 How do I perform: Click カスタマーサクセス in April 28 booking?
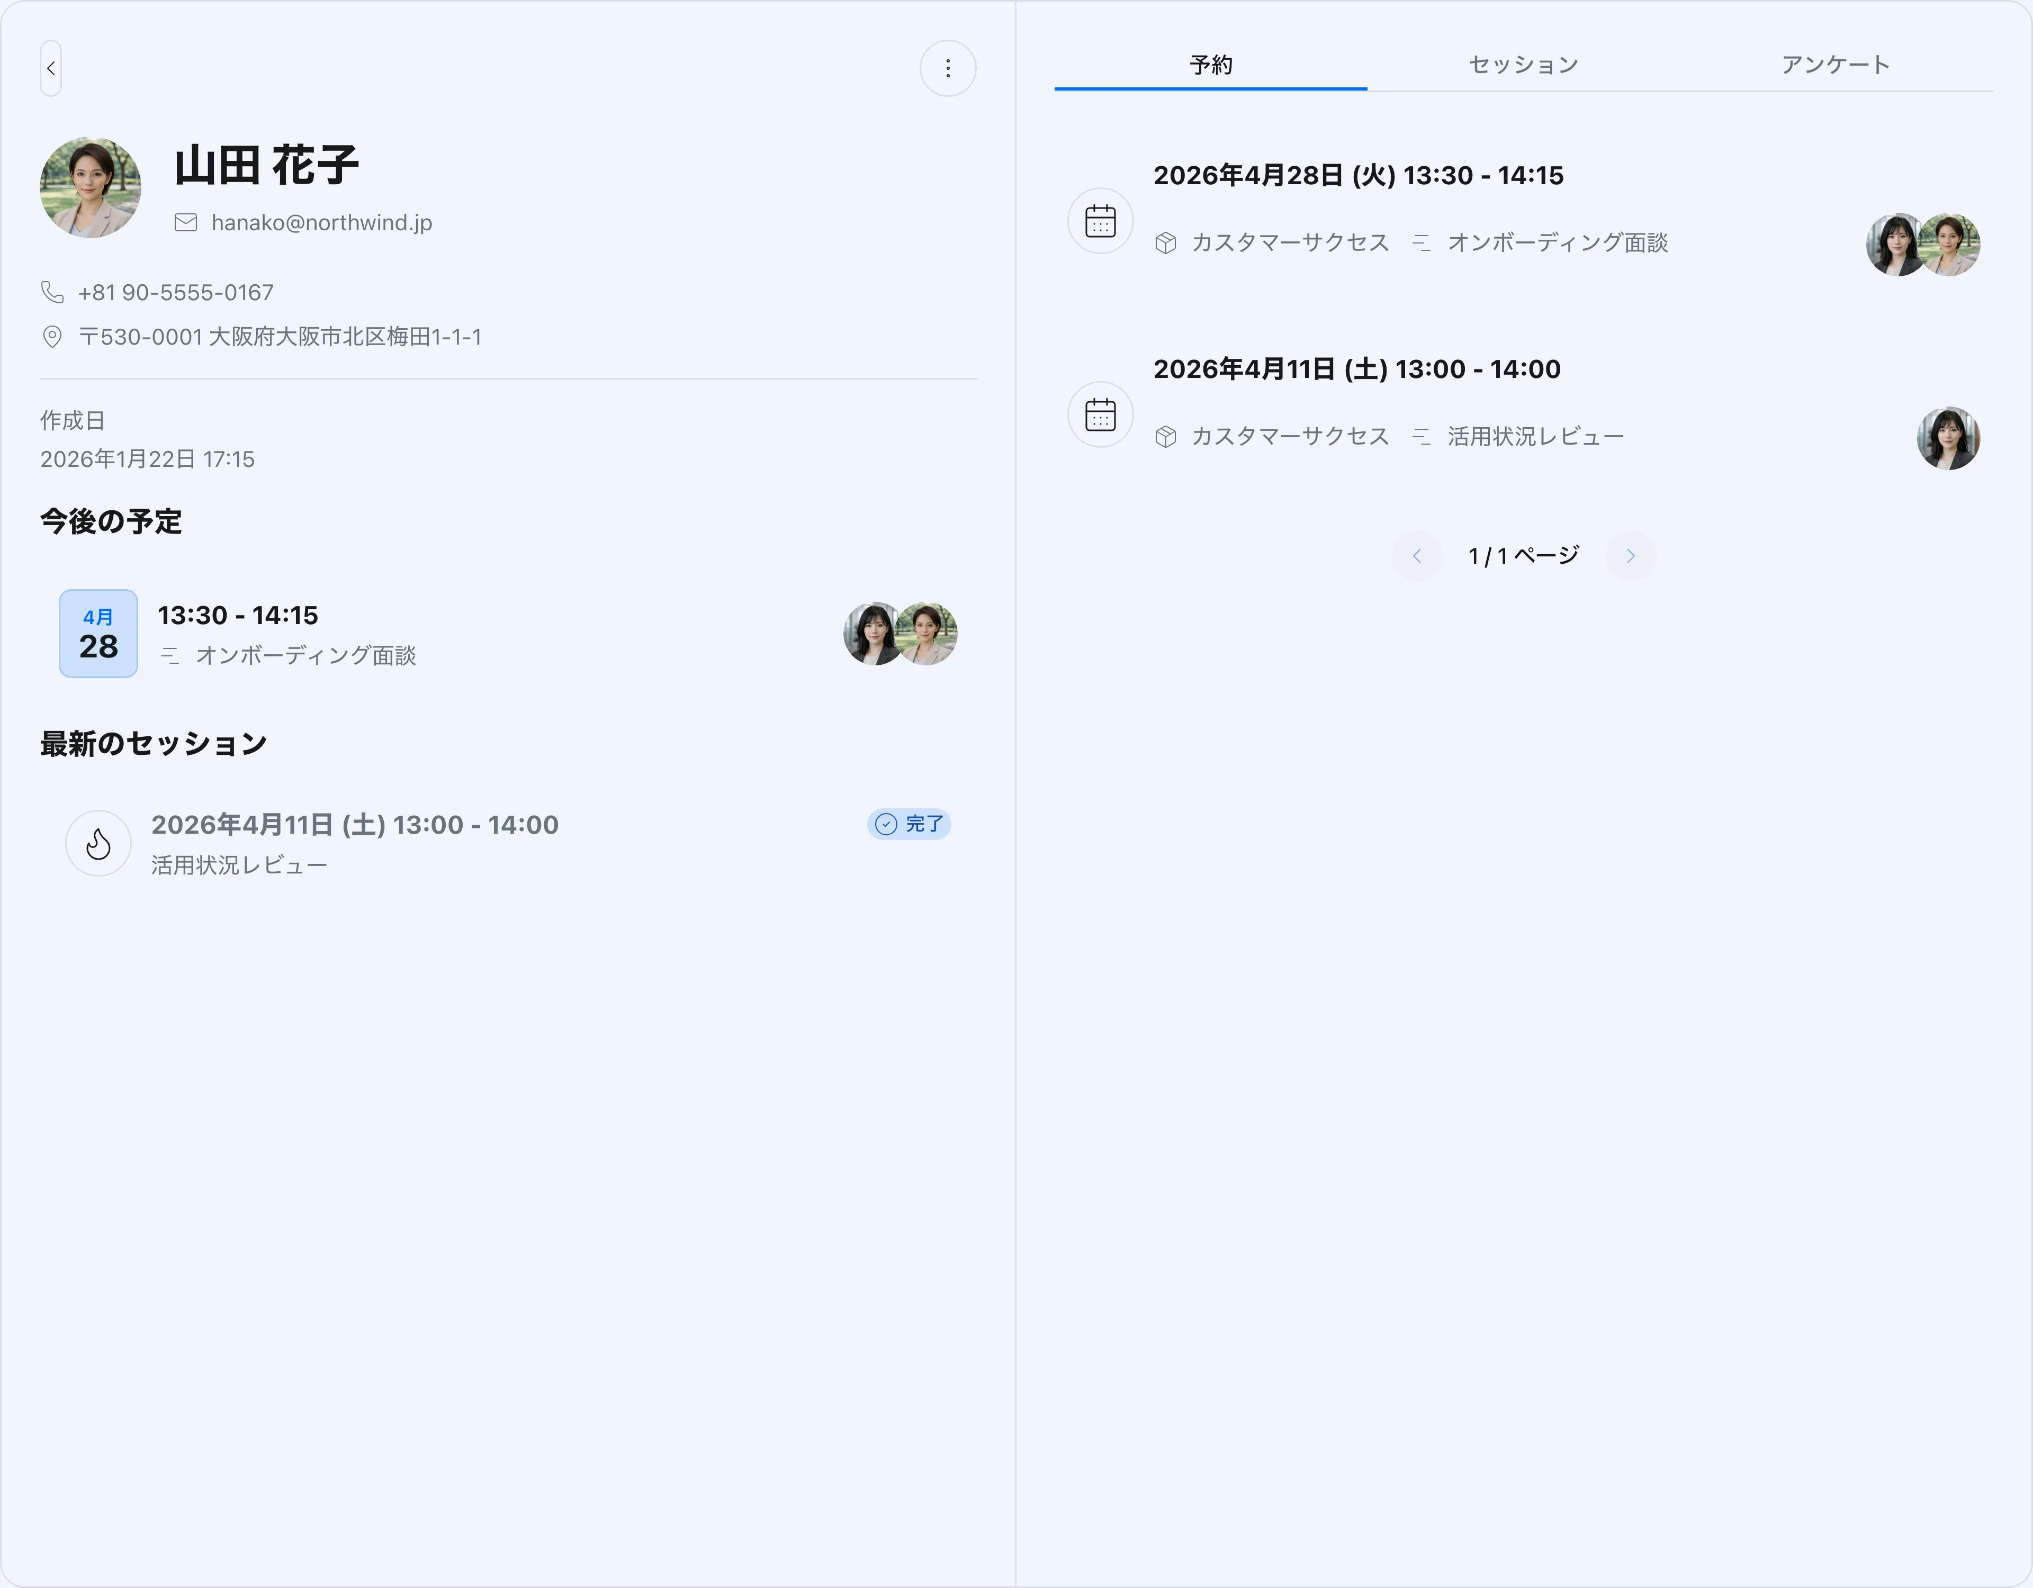click(x=1290, y=243)
